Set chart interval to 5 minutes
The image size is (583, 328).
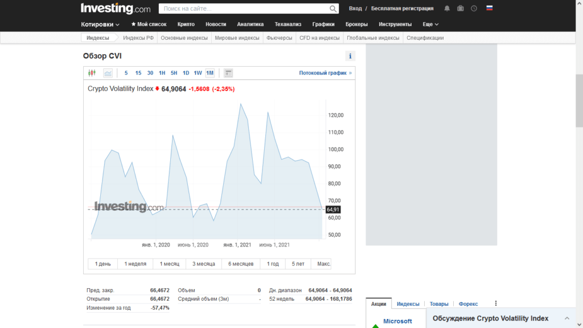[126, 73]
